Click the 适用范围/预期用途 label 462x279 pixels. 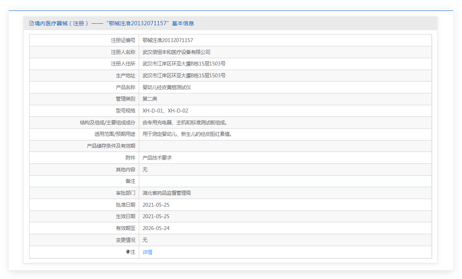115,134
